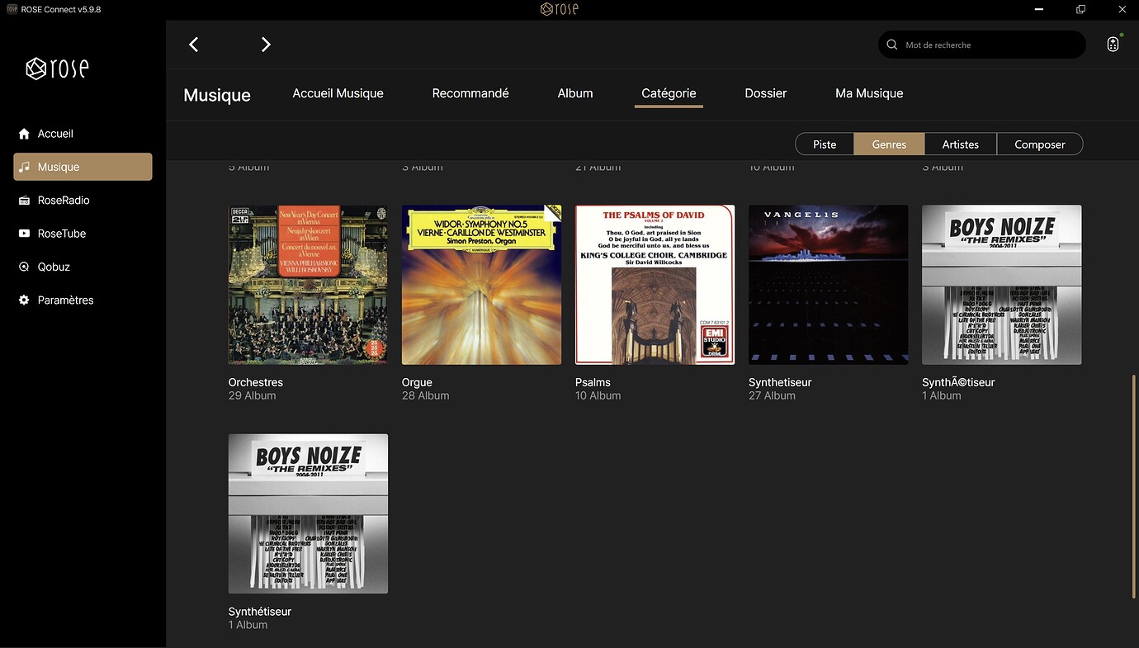Open the SynthÃ©tiseur Boys Noize cover
This screenshot has width=1139, height=648.
[1001, 285]
